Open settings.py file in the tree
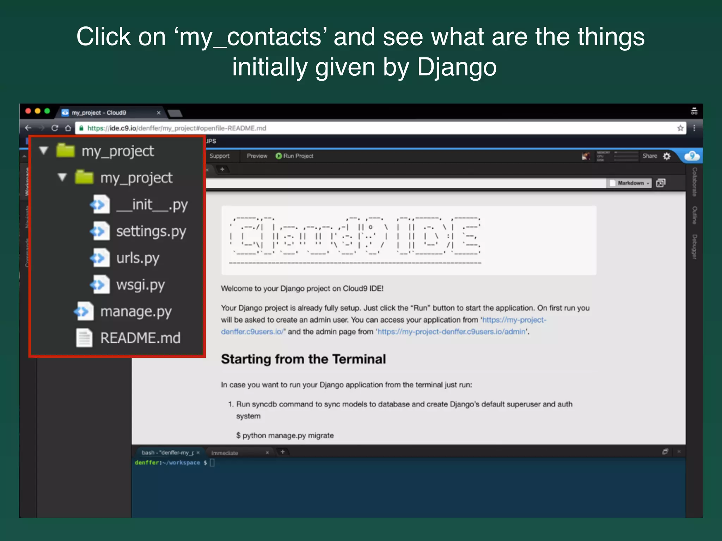The image size is (722, 541). [151, 231]
